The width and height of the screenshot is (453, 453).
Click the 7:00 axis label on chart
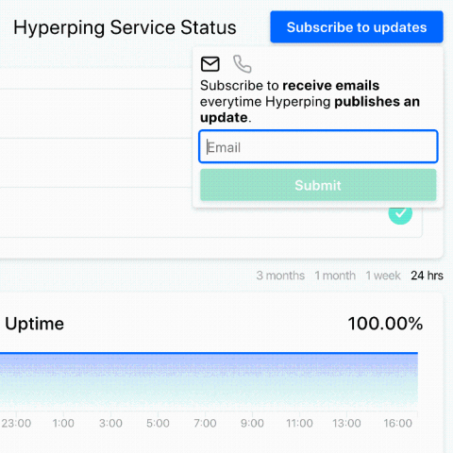tap(205, 424)
